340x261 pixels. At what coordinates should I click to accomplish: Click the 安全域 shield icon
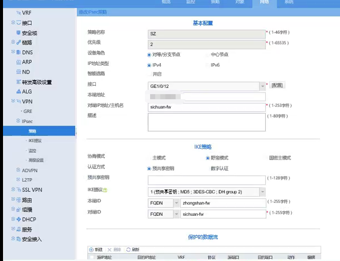coord(19,33)
